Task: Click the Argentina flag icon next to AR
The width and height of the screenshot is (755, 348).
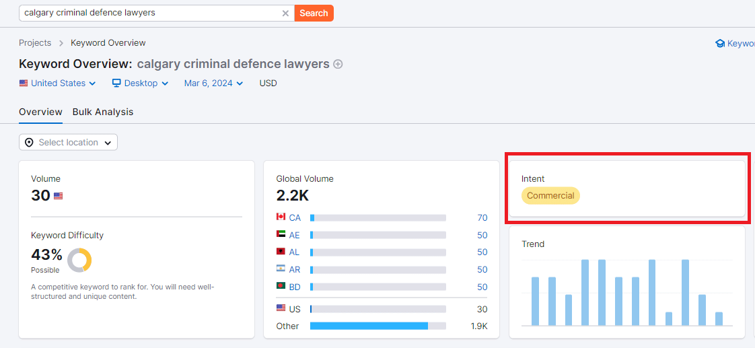Action: (281, 269)
